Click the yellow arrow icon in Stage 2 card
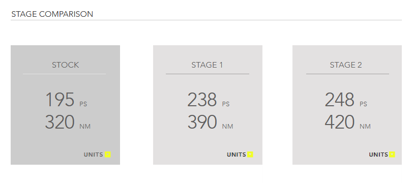 pos(392,155)
